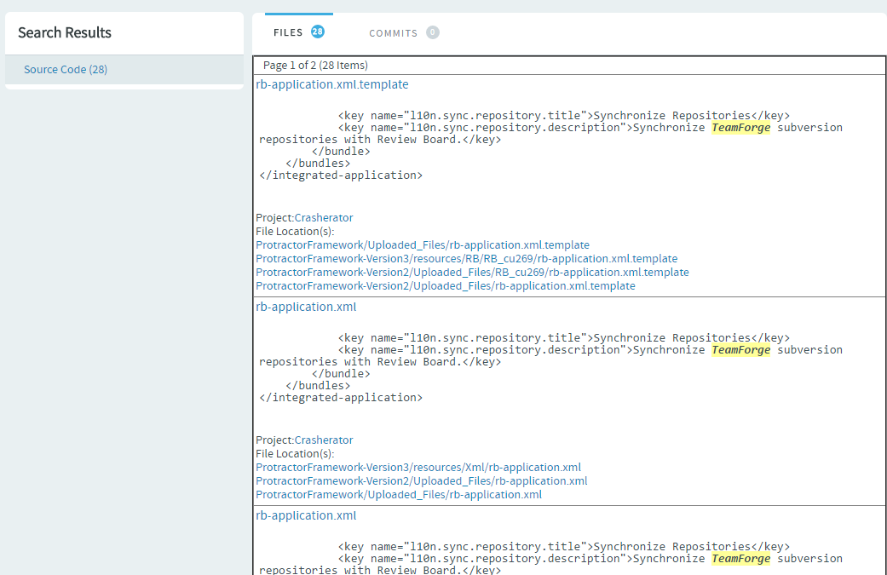887x575 pixels.
Task: Open ProtractorFramework-Version3/resources/Xml/rb-application.xml file location
Action: [x=418, y=467]
